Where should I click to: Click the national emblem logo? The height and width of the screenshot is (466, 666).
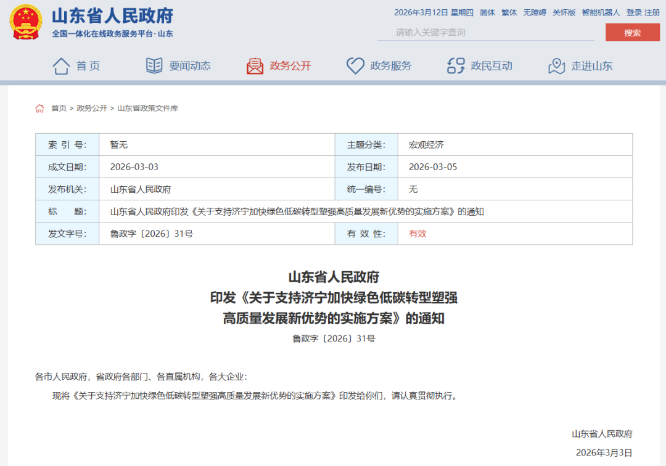click(26, 22)
